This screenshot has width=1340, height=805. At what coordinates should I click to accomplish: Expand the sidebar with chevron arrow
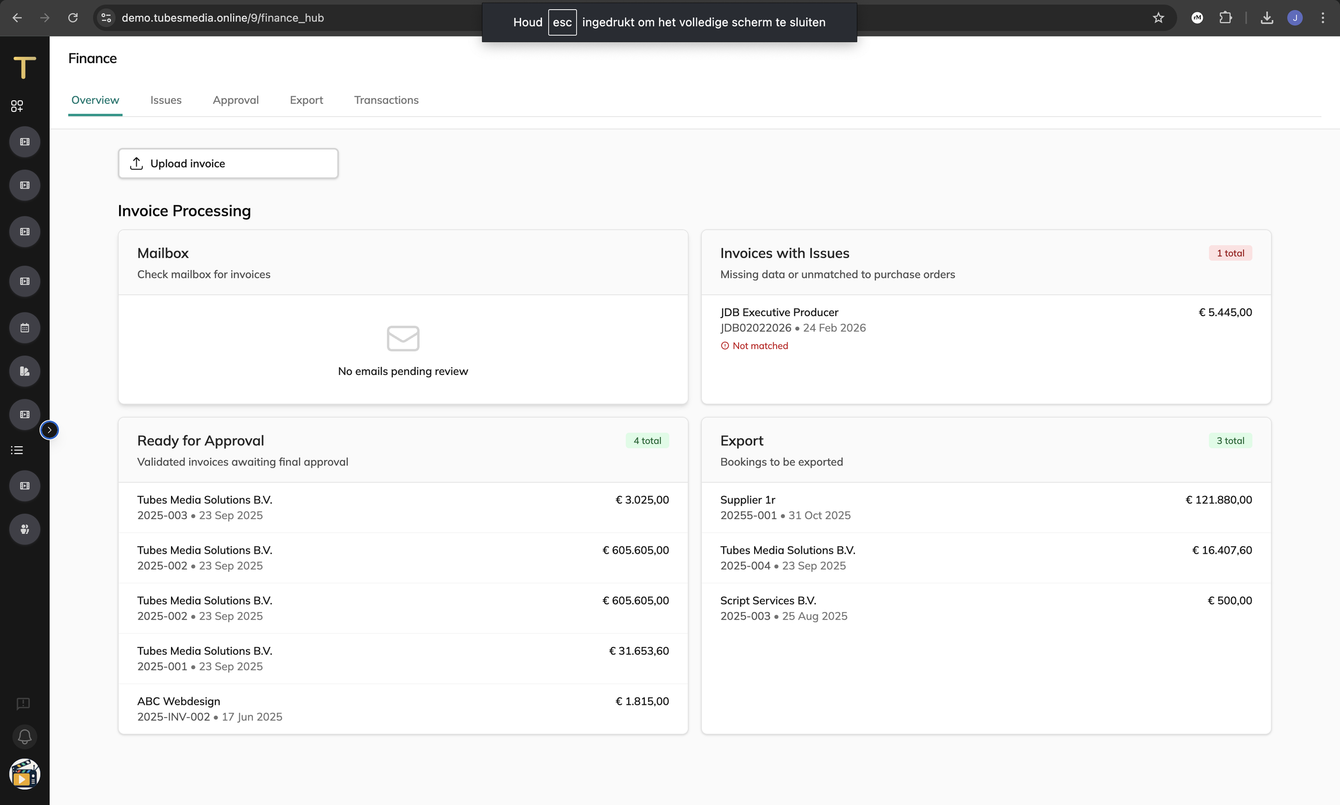click(49, 430)
